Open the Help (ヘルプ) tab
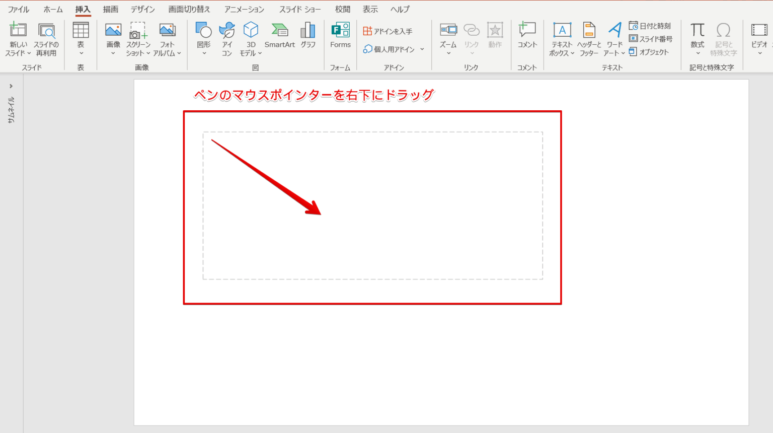 pyautogui.click(x=400, y=9)
